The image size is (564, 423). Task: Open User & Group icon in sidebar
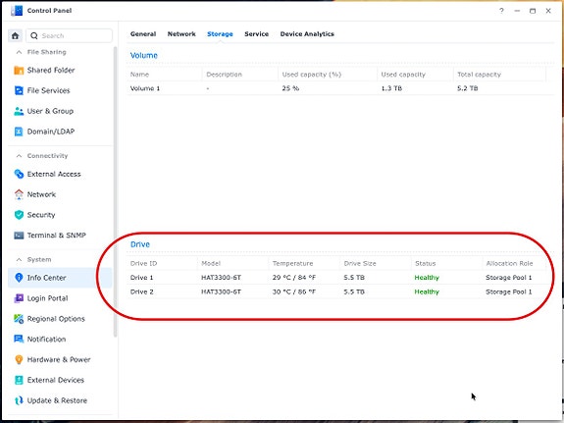(x=19, y=111)
